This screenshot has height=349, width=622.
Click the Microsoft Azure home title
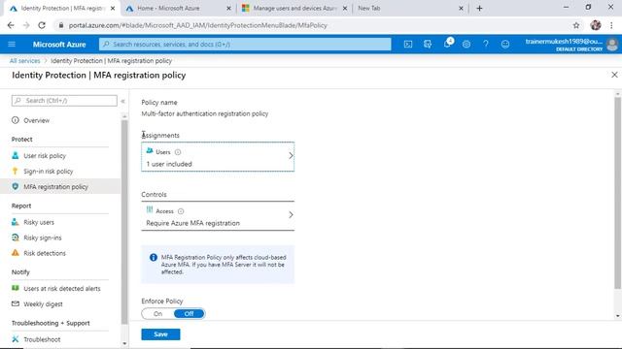pyautogui.click(x=59, y=45)
